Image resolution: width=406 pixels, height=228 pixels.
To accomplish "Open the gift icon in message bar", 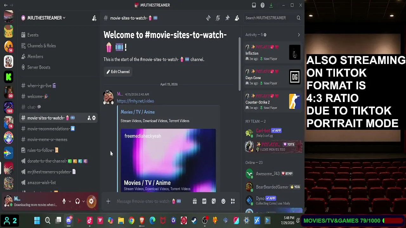I will (195, 201).
